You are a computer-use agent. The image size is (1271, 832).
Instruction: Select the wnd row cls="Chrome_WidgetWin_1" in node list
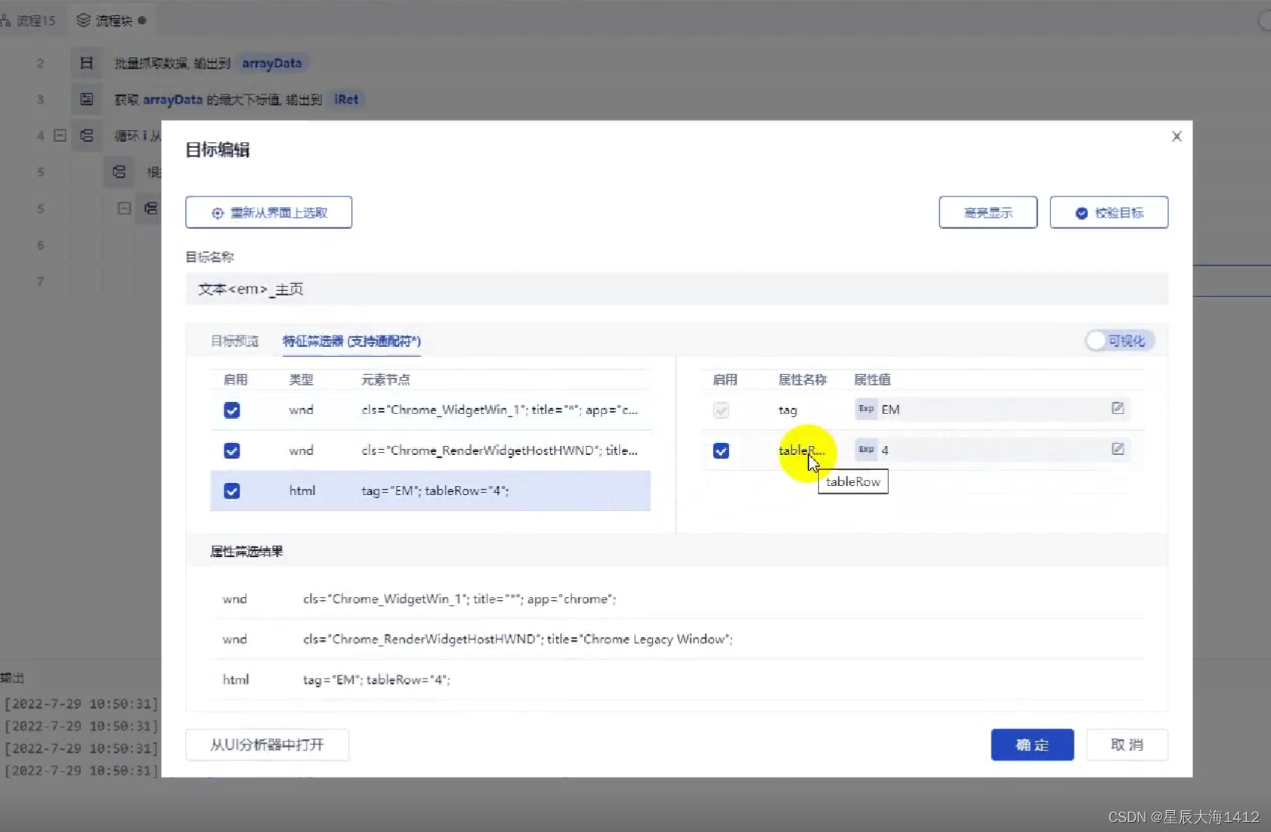pyautogui.click(x=430, y=410)
